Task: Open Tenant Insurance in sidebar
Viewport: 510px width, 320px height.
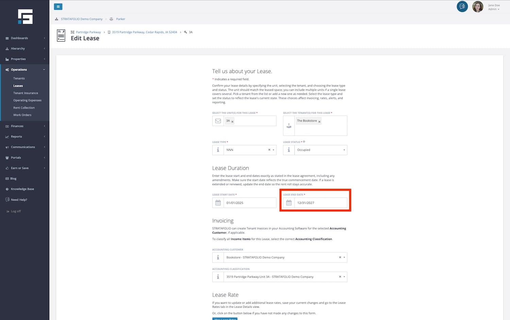Action: tap(26, 93)
